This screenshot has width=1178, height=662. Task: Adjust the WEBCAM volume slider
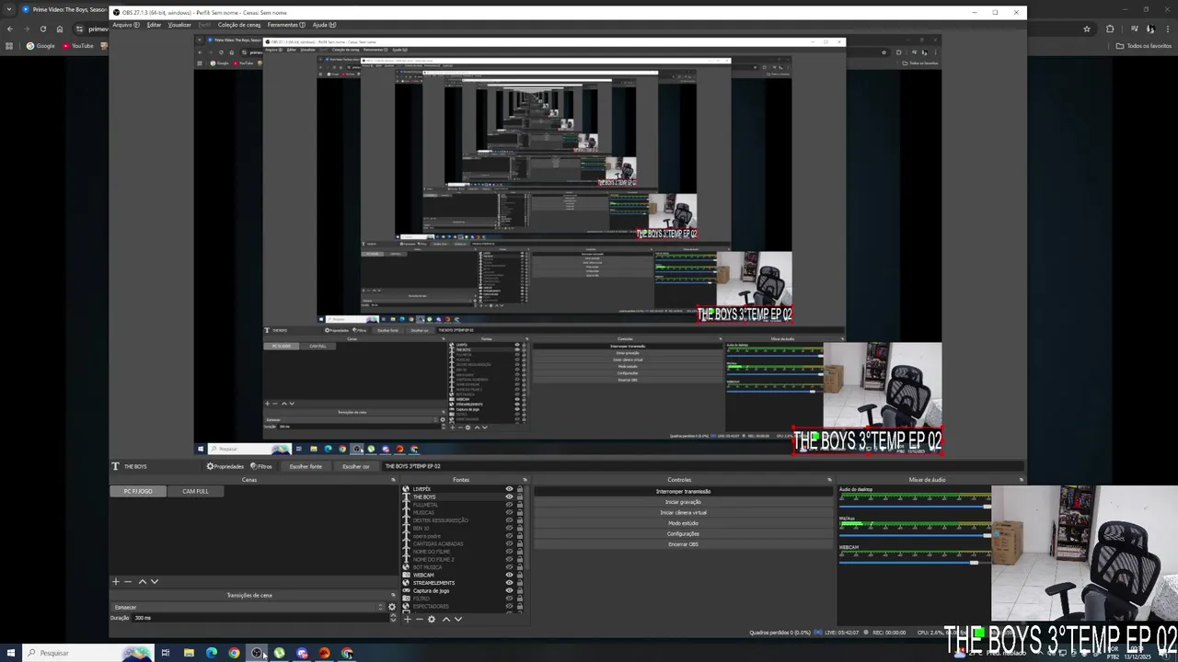[916, 562]
